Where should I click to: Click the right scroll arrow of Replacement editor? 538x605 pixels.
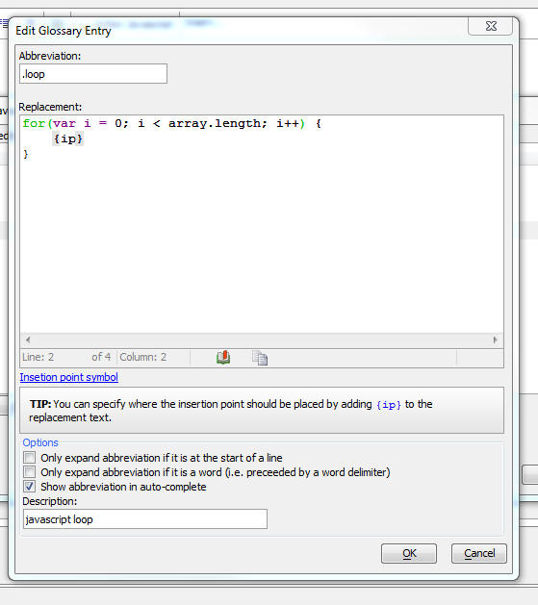(x=495, y=340)
